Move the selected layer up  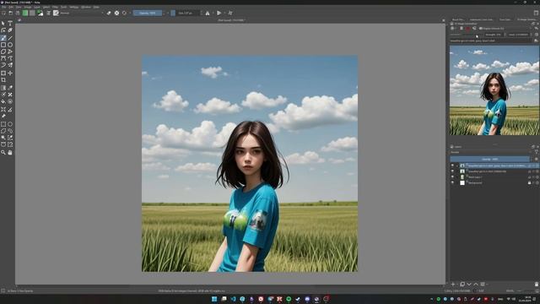(x=476, y=285)
